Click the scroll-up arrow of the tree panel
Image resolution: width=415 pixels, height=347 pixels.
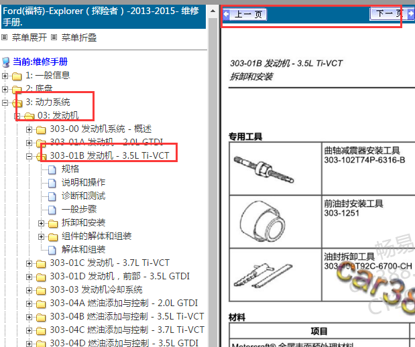(x=213, y=11)
